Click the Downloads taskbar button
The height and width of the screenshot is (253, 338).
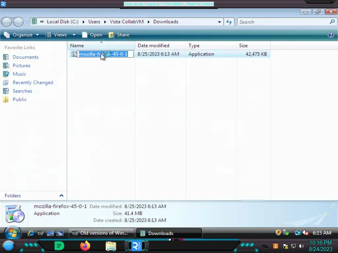click(169, 233)
